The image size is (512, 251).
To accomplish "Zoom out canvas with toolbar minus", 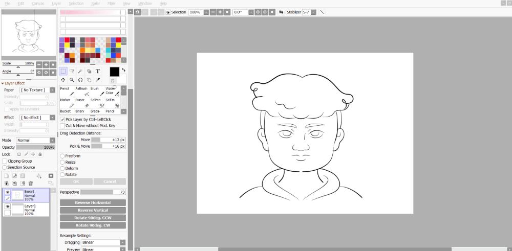I will tap(213, 12).
